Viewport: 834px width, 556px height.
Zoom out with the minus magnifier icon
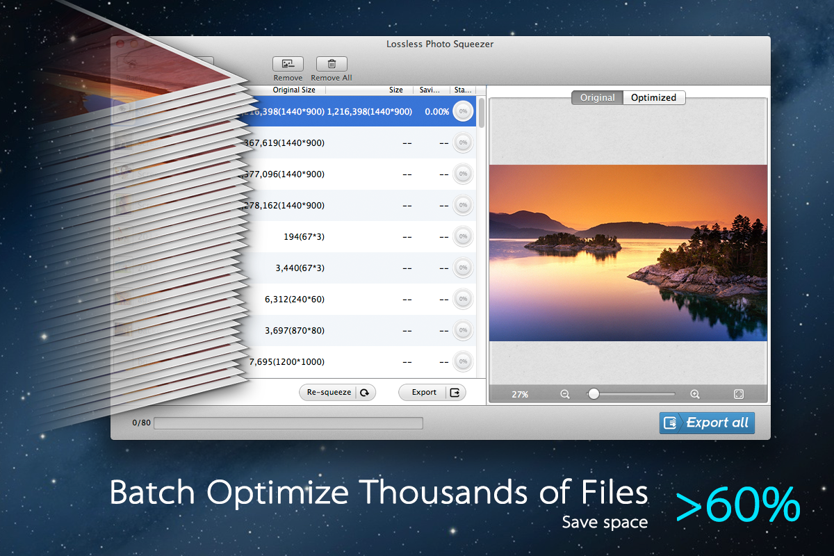(x=565, y=394)
